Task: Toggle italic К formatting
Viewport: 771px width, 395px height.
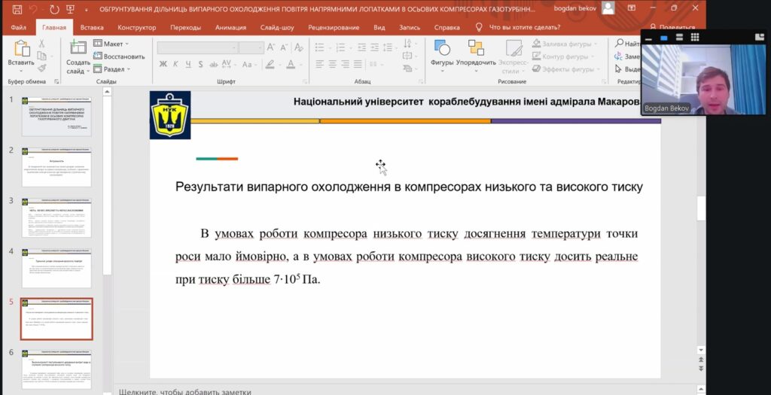Action: click(x=175, y=64)
